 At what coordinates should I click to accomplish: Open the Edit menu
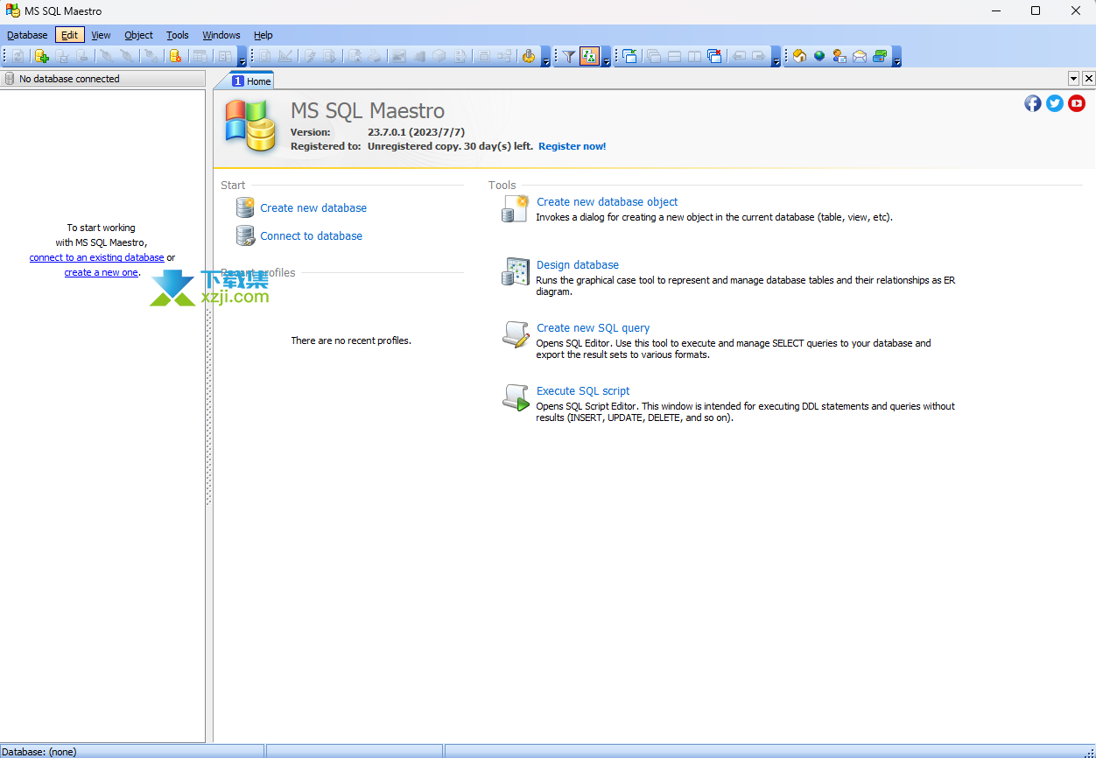point(69,35)
